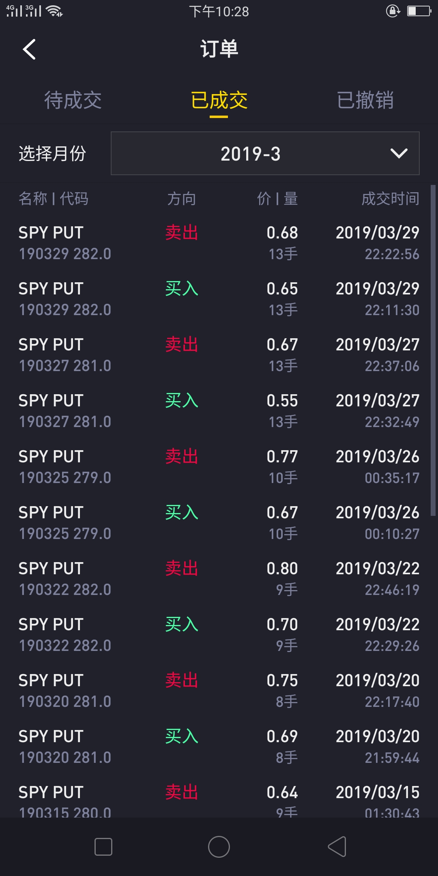Image resolution: width=438 pixels, height=876 pixels.
Task: Open SPY PUT 190322 buy order at 0.70
Action: coord(219,635)
